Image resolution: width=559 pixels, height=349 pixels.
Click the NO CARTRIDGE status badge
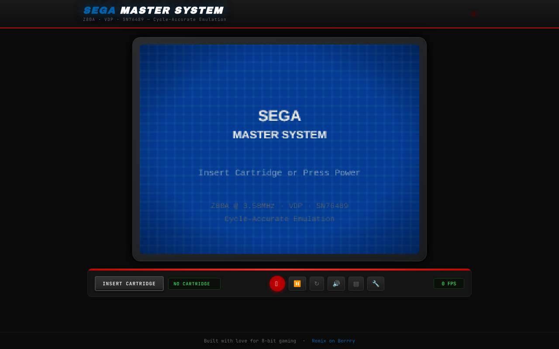click(x=194, y=284)
